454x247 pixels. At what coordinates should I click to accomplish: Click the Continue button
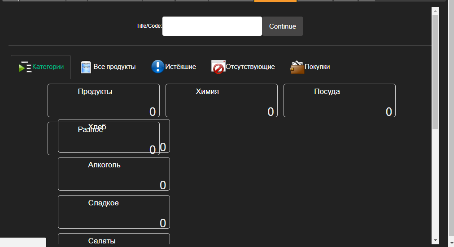point(283,26)
